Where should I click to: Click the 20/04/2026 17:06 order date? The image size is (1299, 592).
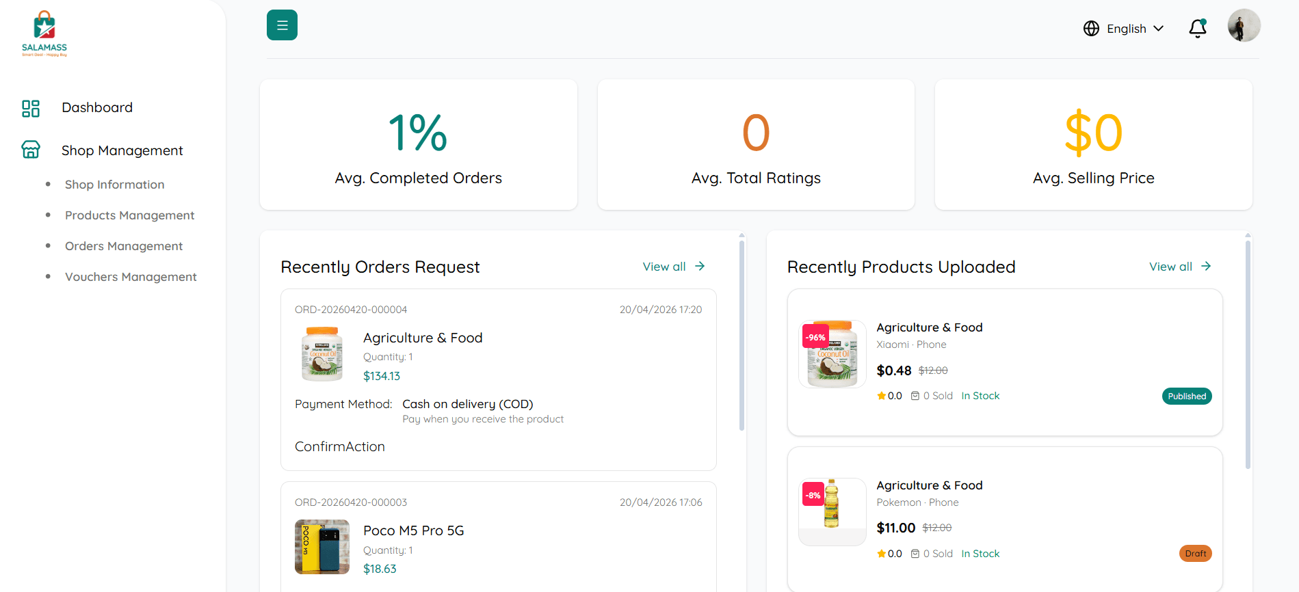[x=661, y=502]
